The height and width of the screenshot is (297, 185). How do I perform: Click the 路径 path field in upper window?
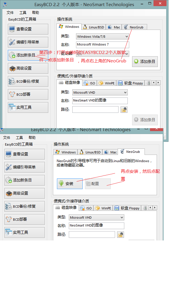click(95, 109)
